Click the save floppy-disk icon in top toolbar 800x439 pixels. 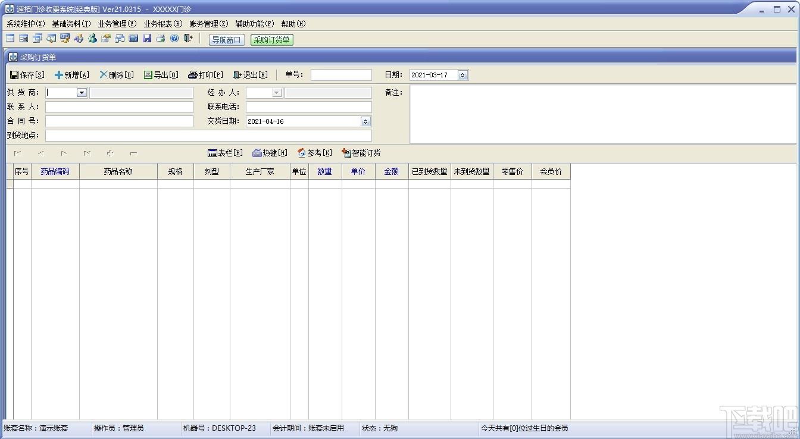click(x=147, y=39)
